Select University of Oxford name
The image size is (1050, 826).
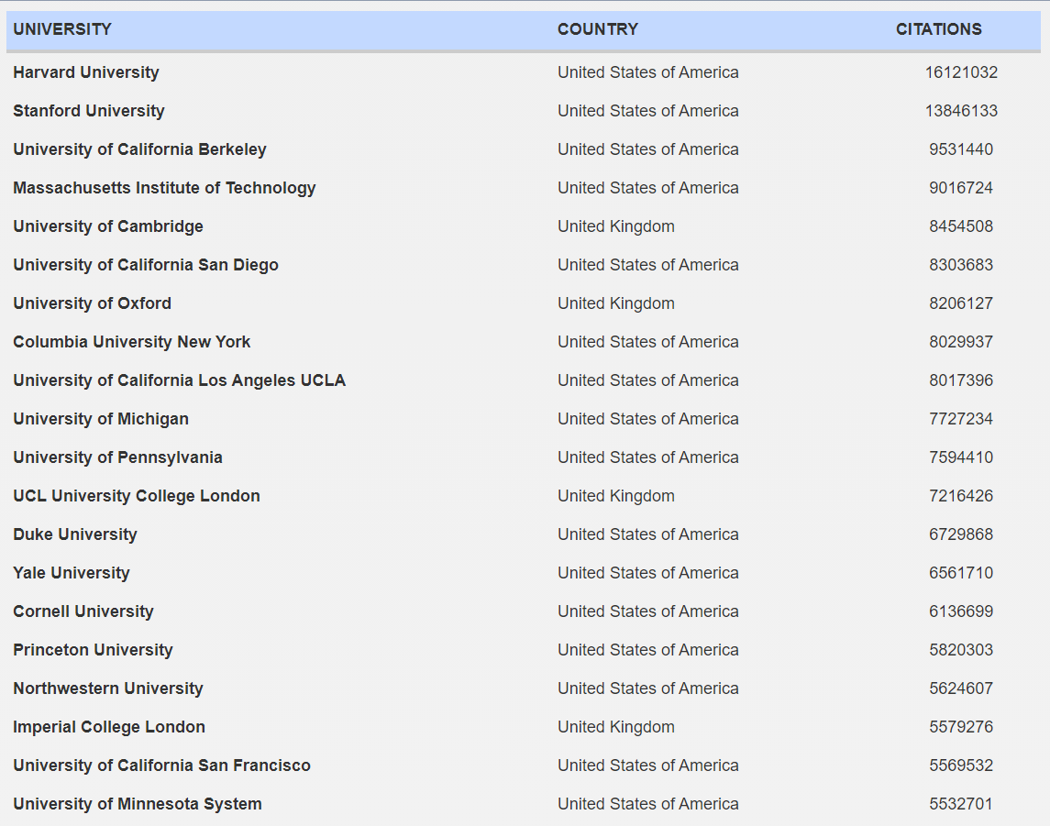[x=92, y=303]
